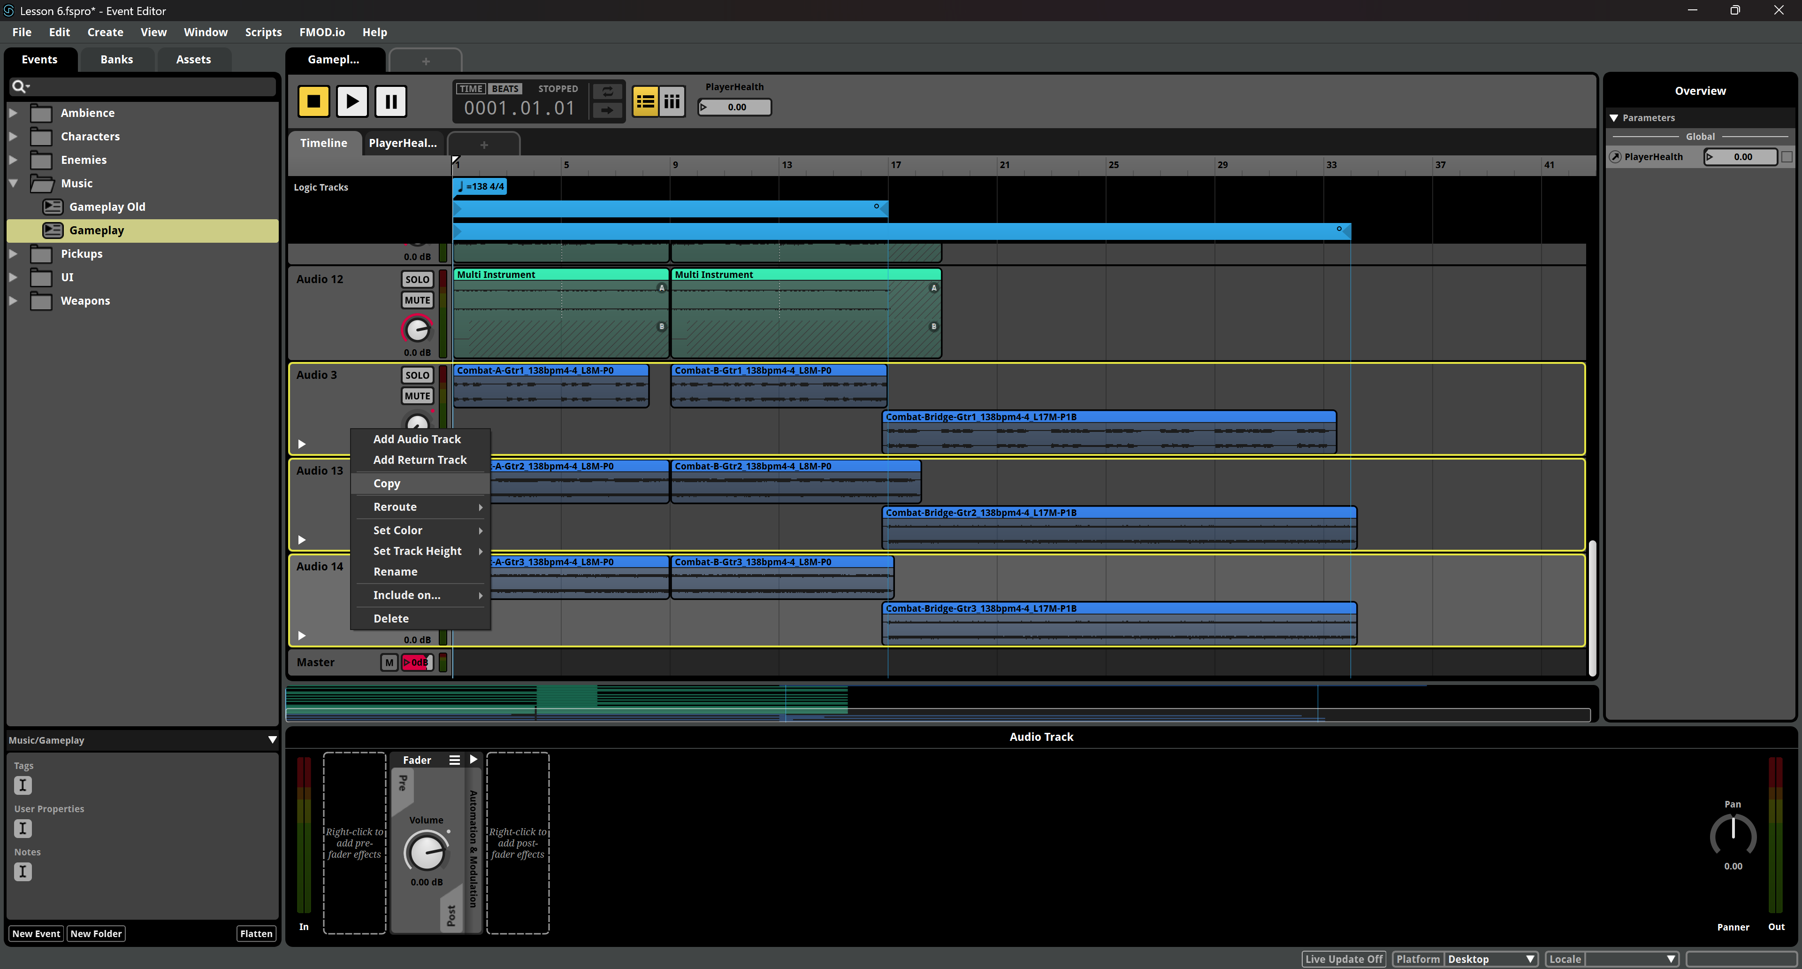Mute the Audio 3 track
Screen dimensions: 1802x969
tap(417, 396)
